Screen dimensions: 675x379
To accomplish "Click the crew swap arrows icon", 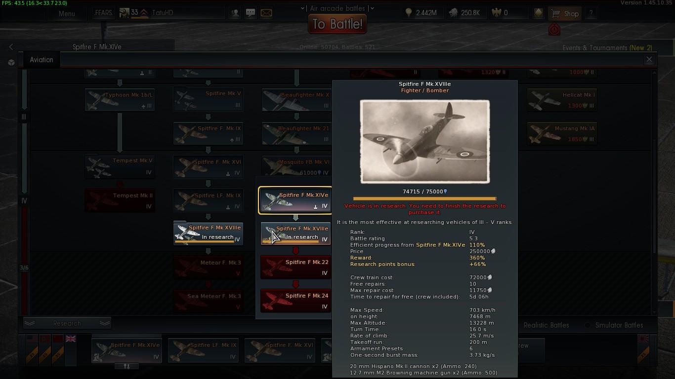I will click(x=127, y=366).
